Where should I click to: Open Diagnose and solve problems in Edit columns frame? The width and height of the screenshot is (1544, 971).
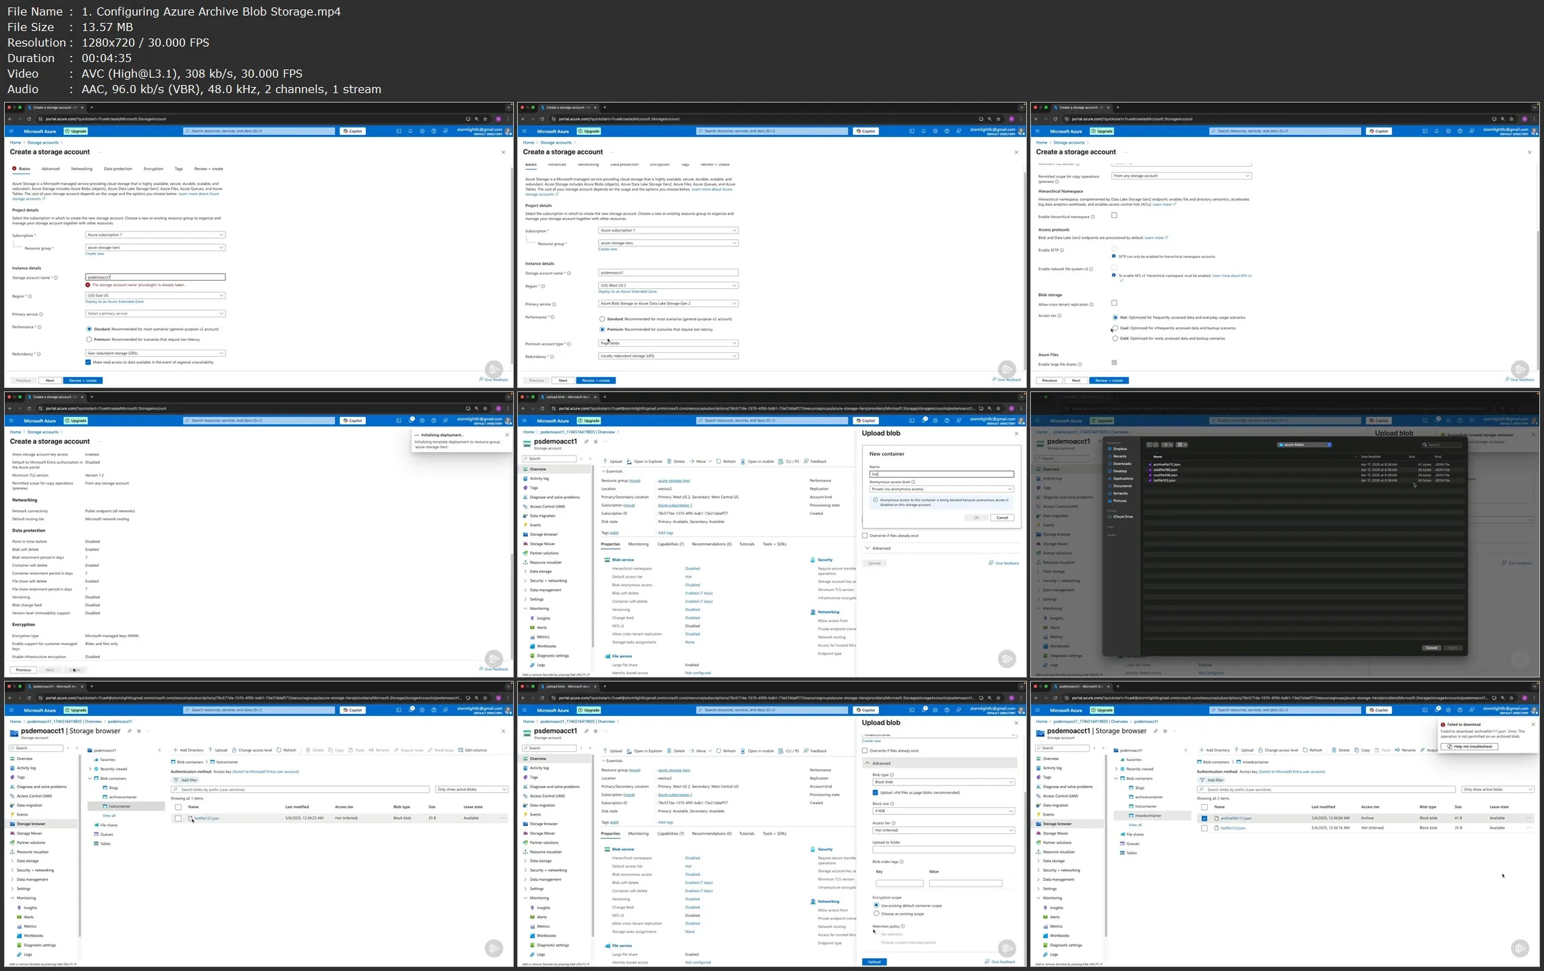(x=38, y=787)
